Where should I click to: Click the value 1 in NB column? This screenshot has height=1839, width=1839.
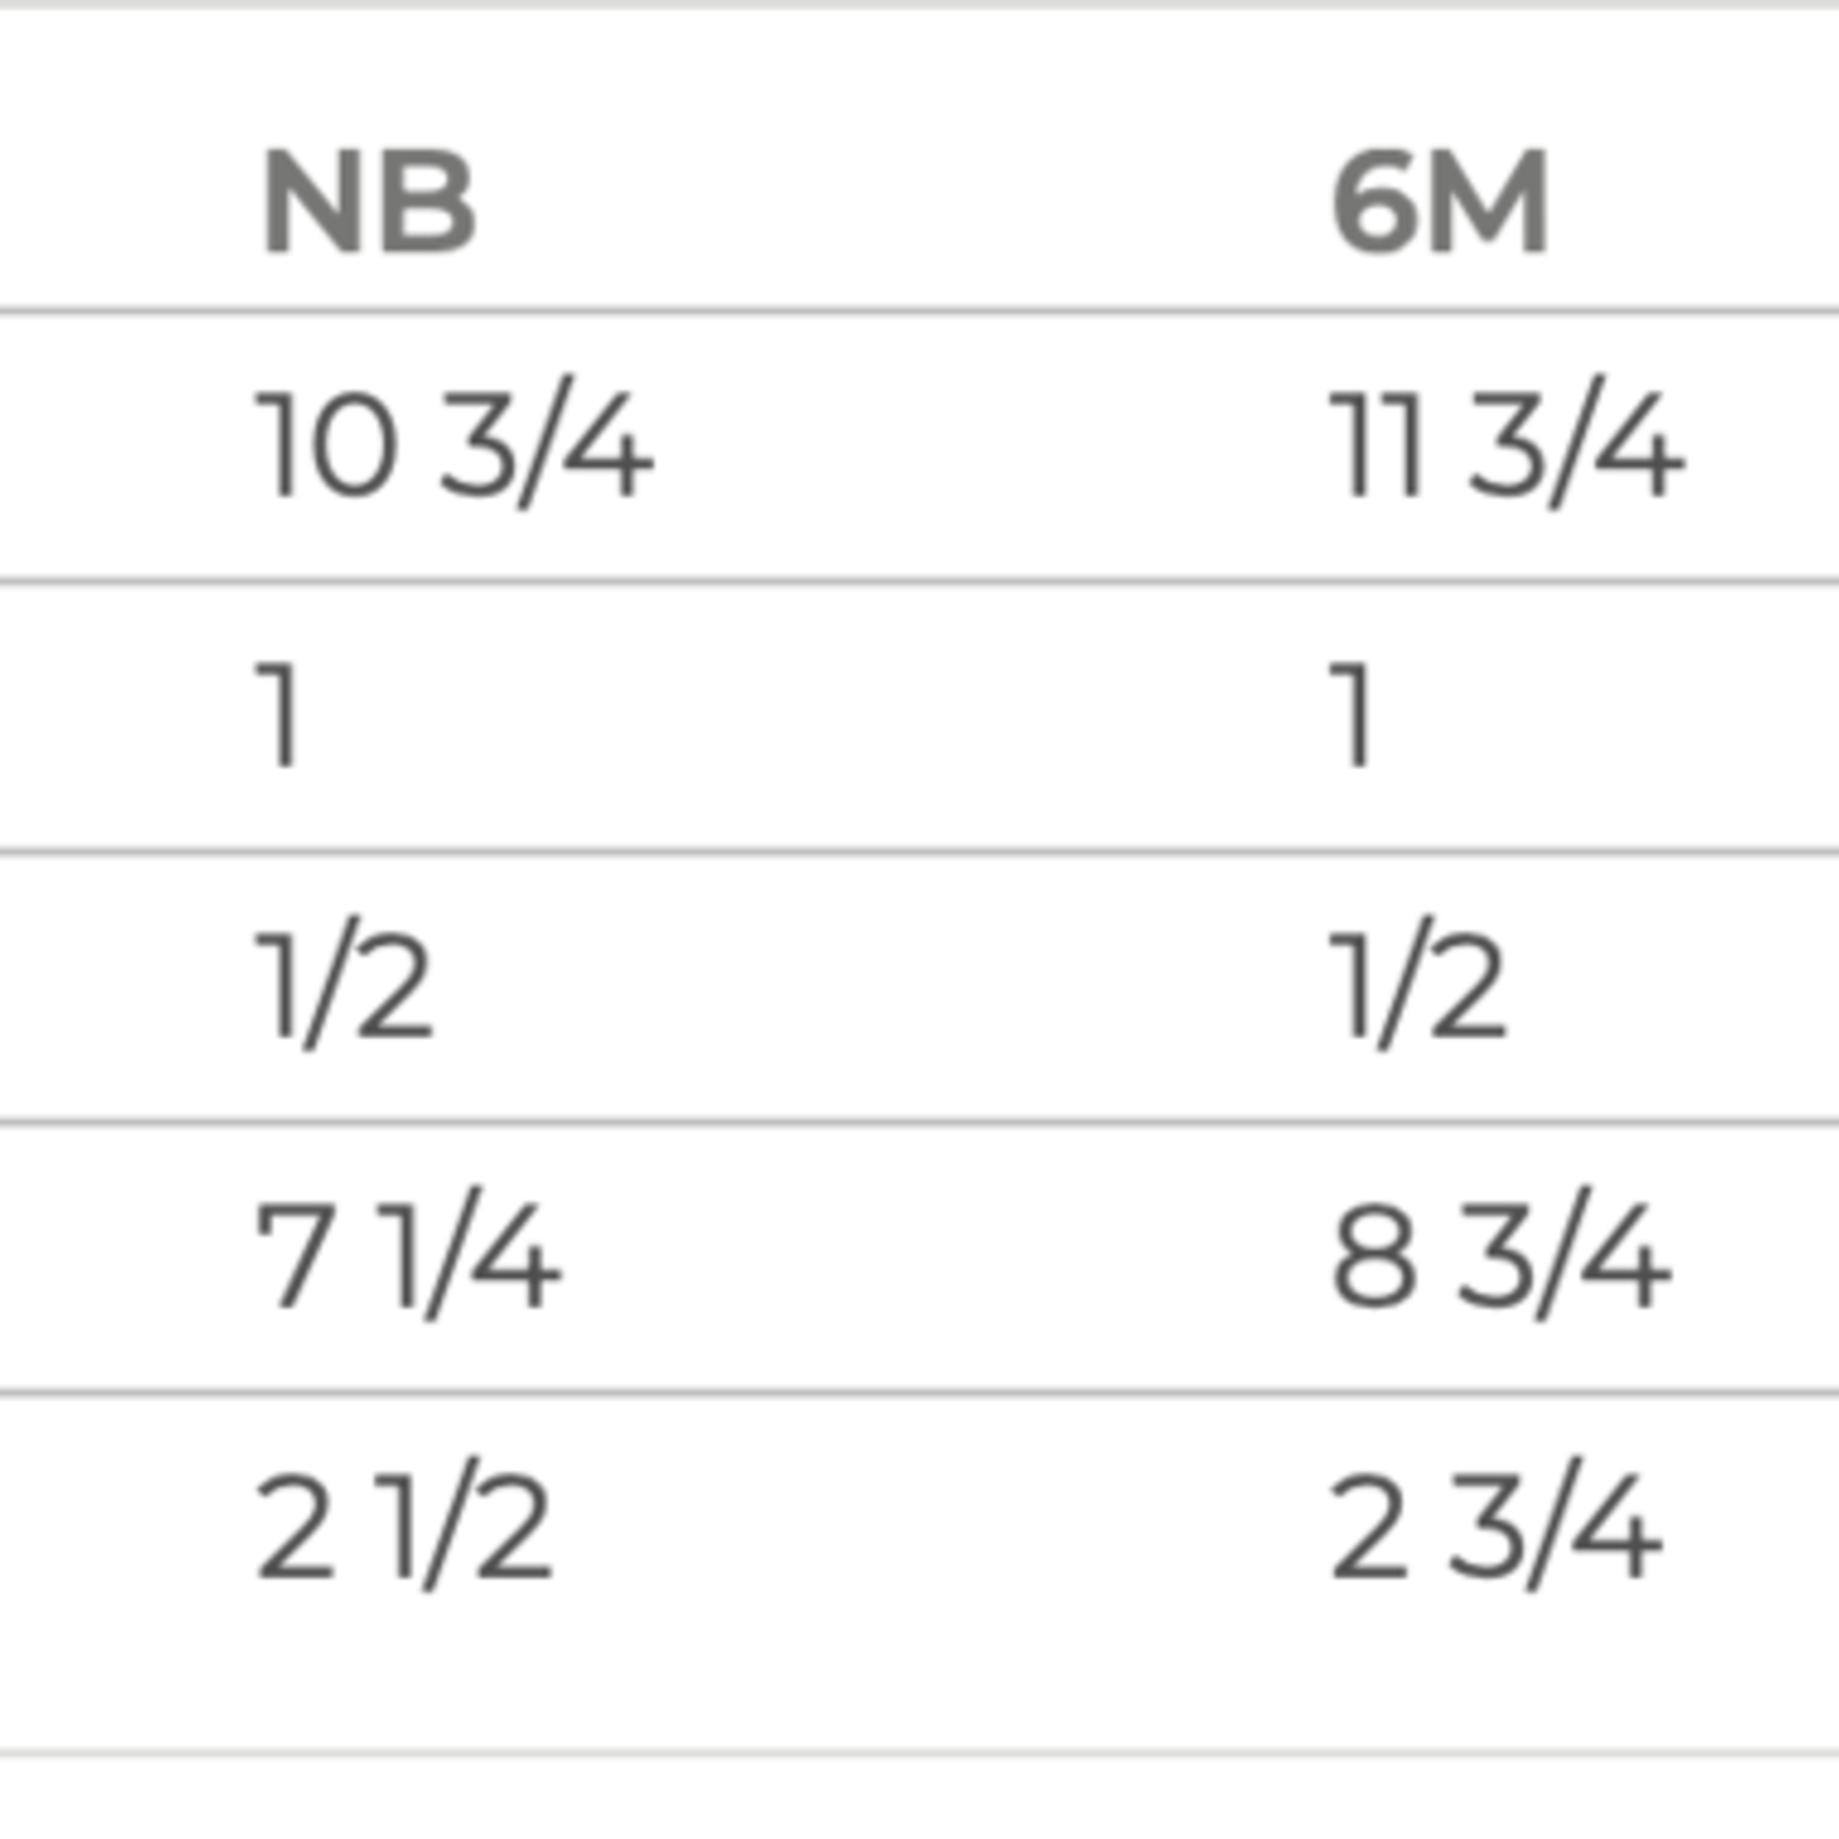coord(279,715)
